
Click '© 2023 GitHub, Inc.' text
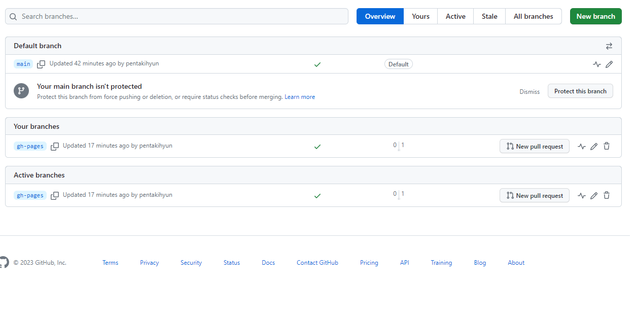[x=40, y=263]
